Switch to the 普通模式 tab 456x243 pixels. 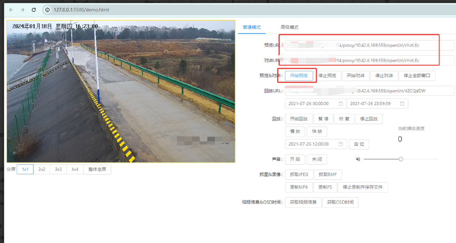(251, 27)
